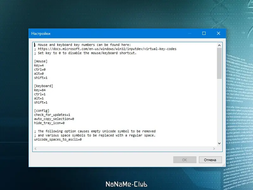
Task: Click the shift=1 line under [mouse]
Action: pos(41,78)
